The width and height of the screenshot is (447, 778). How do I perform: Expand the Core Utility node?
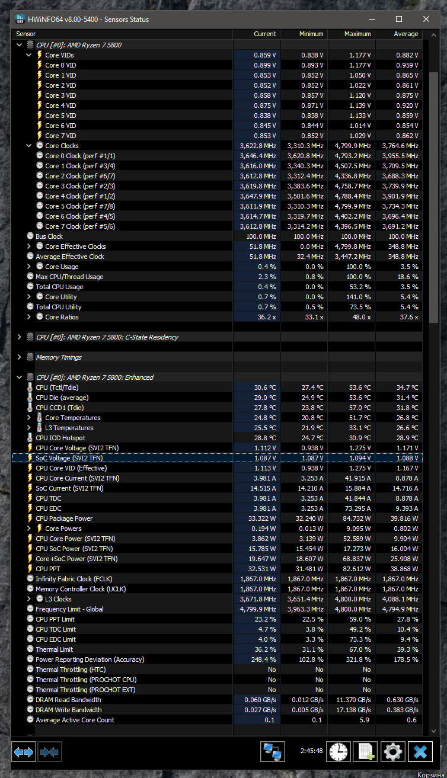tap(29, 297)
